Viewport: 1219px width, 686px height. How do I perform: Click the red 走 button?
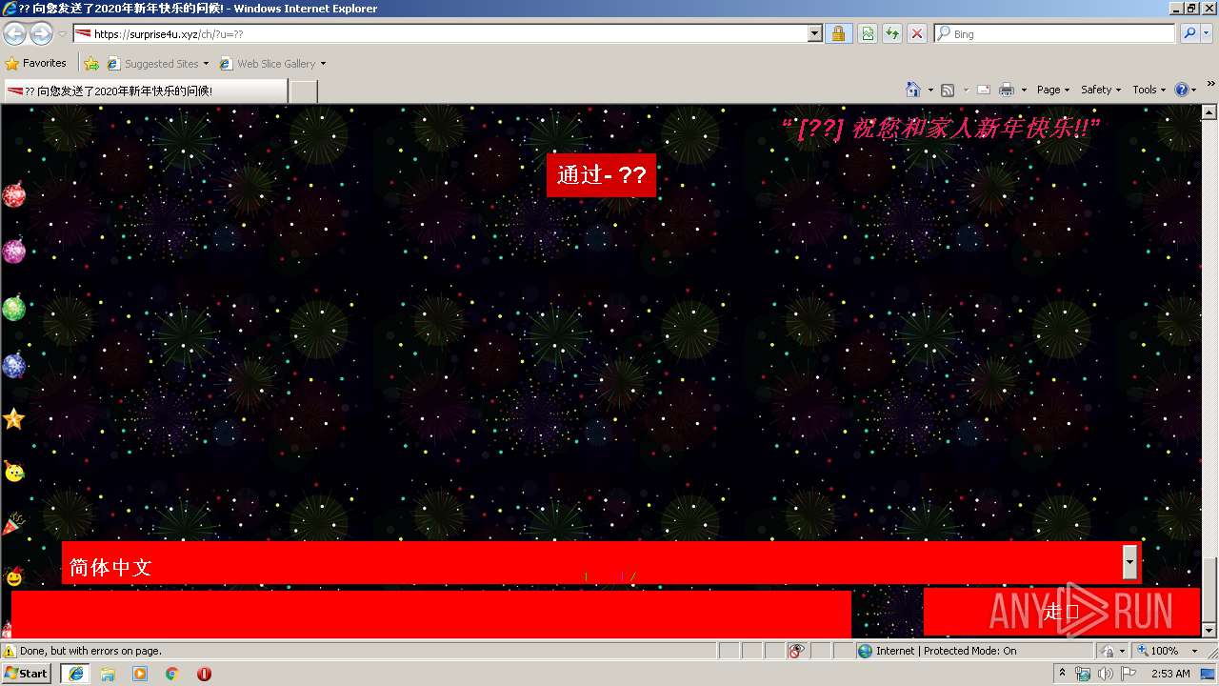click(x=1061, y=612)
